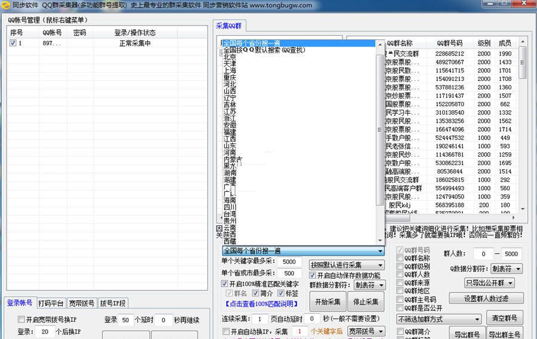Click group number 228685212 cell
Viewport: 537px width, 339px height.
pos(450,54)
